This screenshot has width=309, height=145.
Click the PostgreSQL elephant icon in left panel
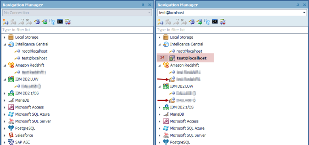[x=11, y=129]
